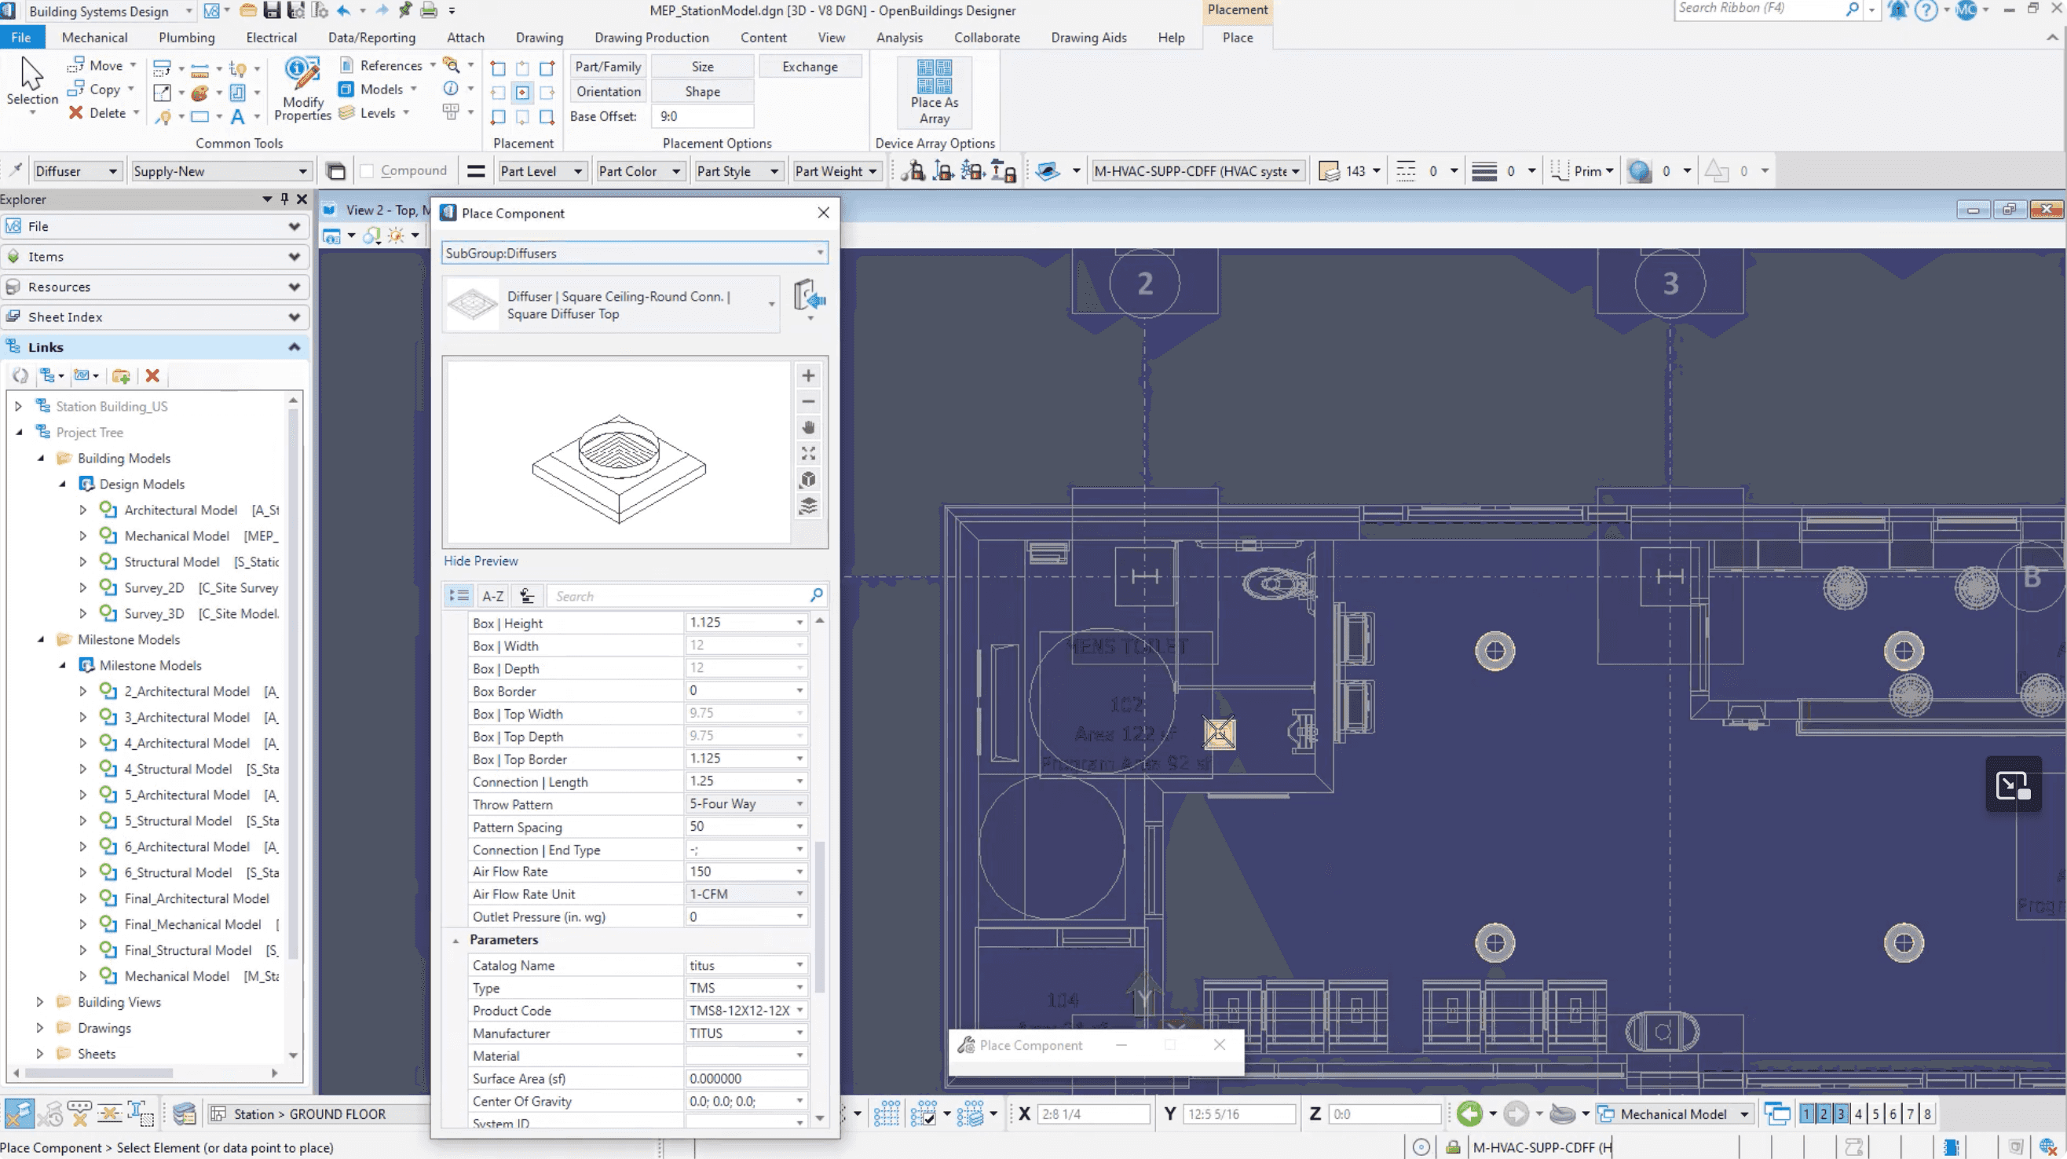
Task: Activate the Place As Array tool
Action: tap(934, 92)
